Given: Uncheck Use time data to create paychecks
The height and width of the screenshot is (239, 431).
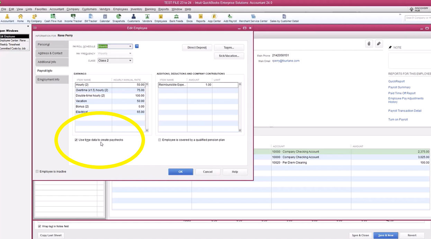Looking at the screenshot, I should click(x=76, y=140).
